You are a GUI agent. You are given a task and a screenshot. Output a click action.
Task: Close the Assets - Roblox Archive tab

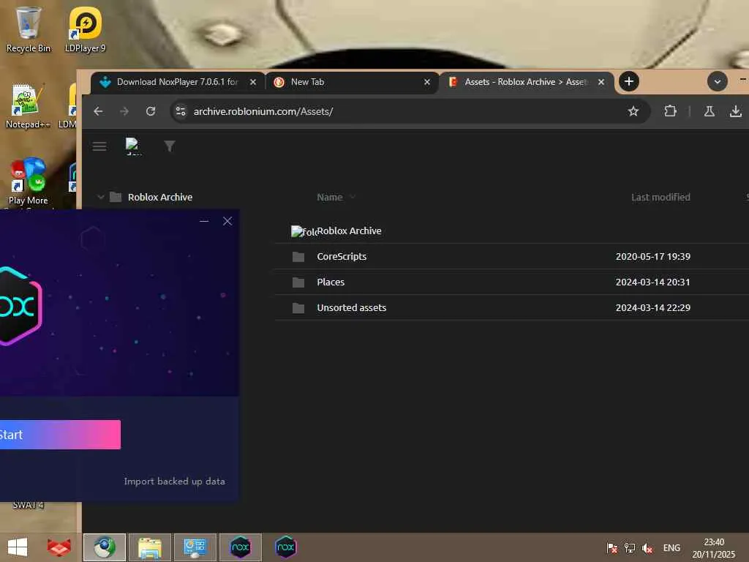[x=601, y=82]
